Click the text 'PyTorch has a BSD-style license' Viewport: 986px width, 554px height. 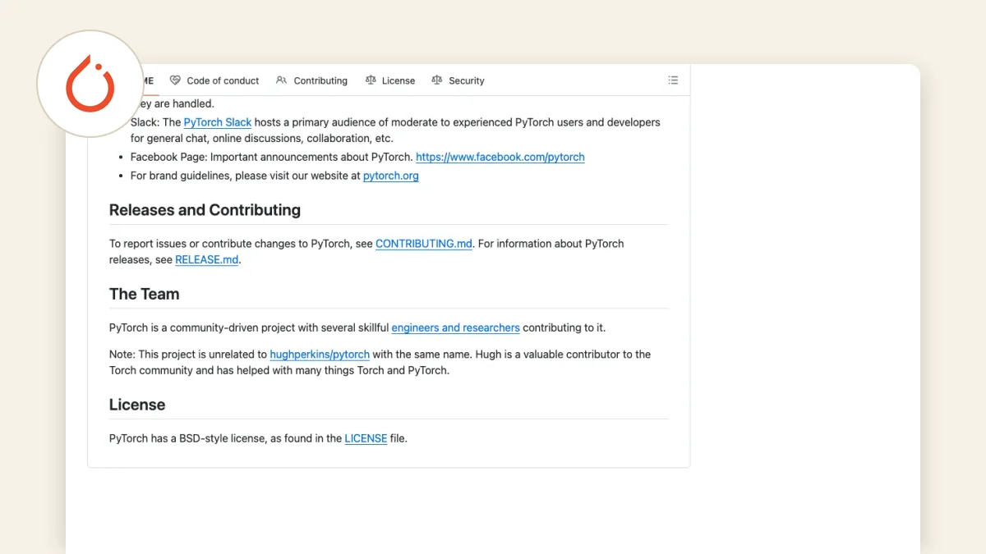tap(187, 438)
